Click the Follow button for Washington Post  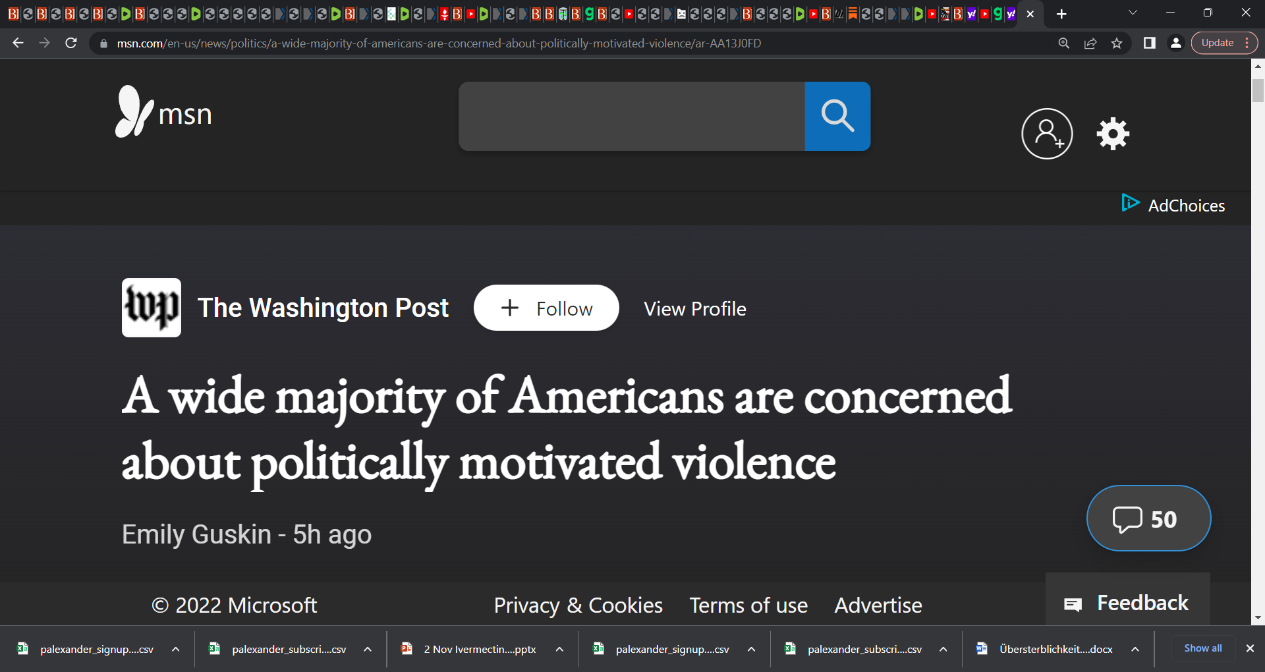(x=546, y=308)
